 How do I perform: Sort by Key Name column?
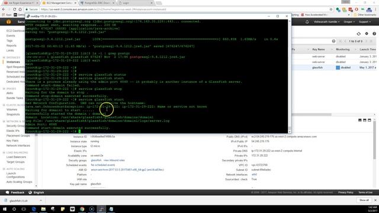pyautogui.click(x=319, y=49)
